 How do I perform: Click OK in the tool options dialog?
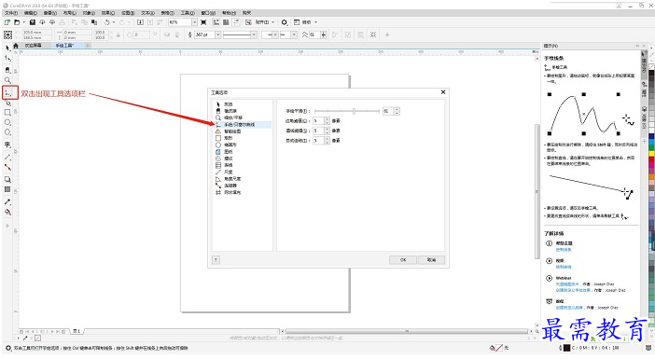pos(403,259)
